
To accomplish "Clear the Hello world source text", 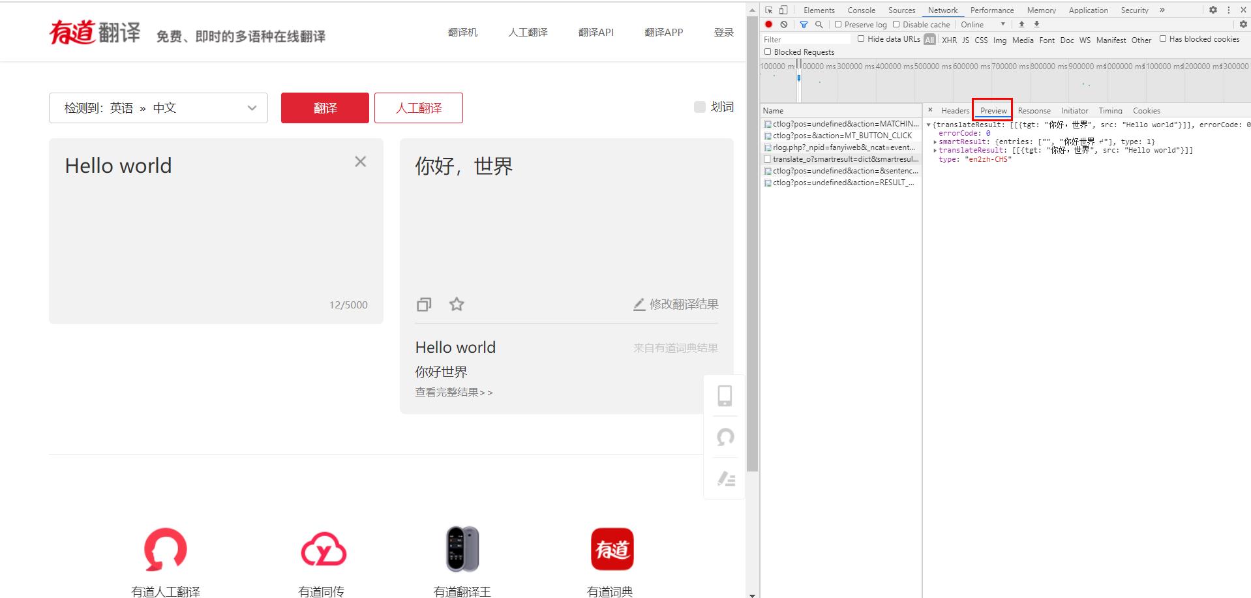I will coord(360,162).
